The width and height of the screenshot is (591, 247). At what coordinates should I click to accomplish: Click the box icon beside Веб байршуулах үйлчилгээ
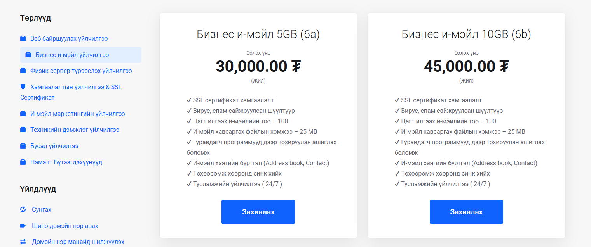pyautogui.click(x=23, y=39)
